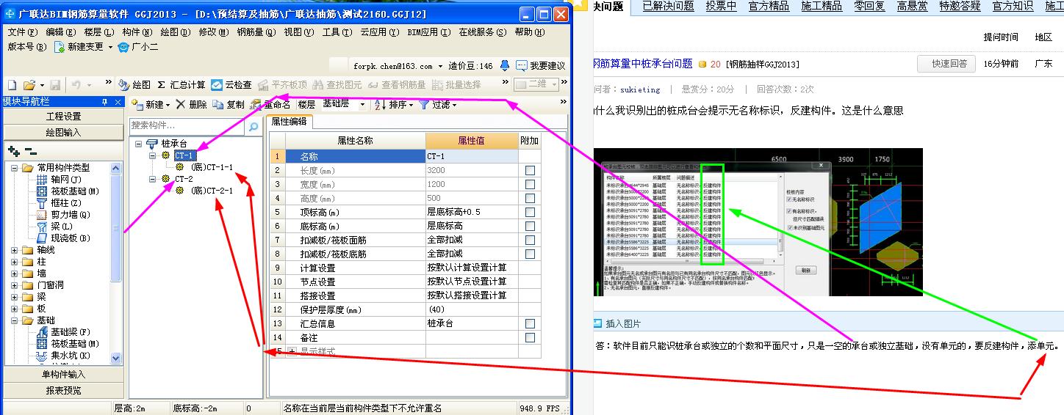Click 报表预览 navigation button
This screenshot has height=415, width=1064.
(64, 390)
